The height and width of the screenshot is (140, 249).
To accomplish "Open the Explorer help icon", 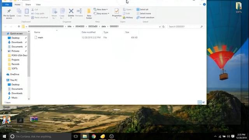I will [204, 4].
